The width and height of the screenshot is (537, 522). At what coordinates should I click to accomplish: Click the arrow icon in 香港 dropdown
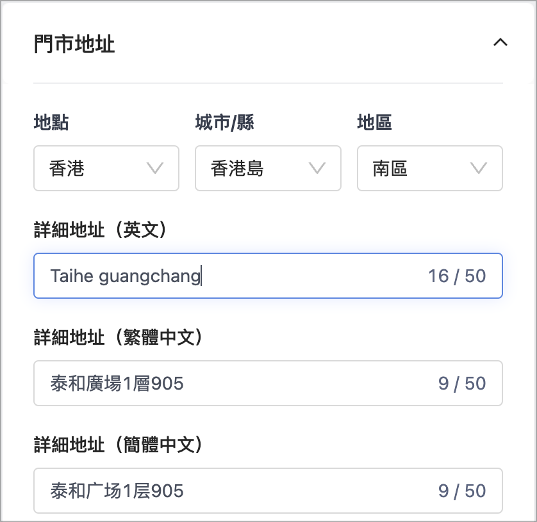(155, 168)
